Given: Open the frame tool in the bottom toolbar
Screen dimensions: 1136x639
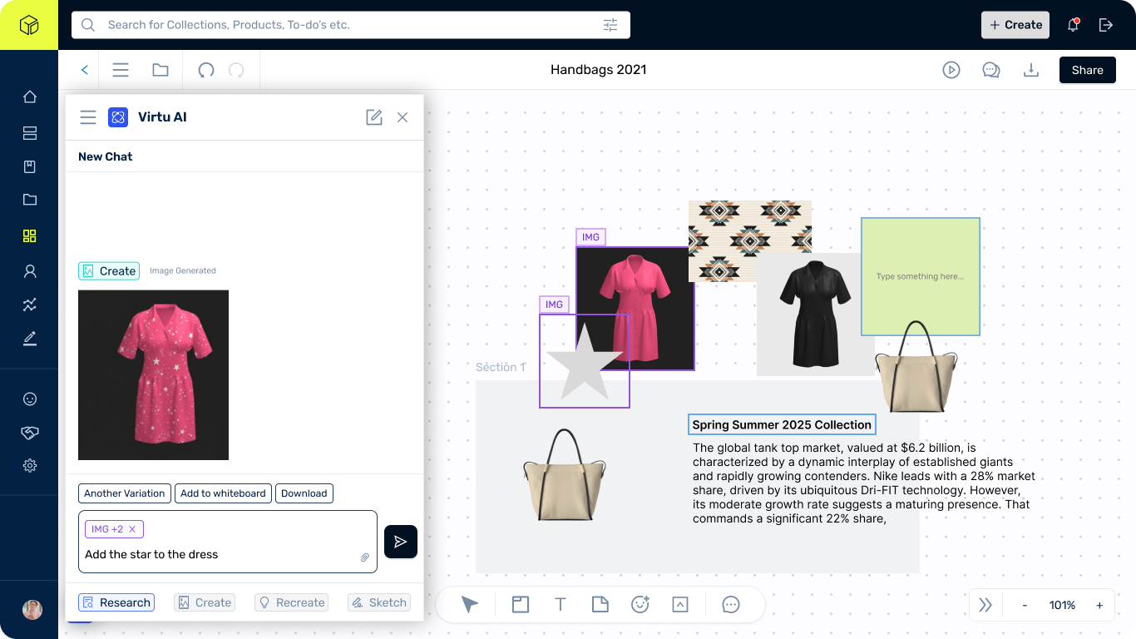Looking at the screenshot, I should point(520,604).
